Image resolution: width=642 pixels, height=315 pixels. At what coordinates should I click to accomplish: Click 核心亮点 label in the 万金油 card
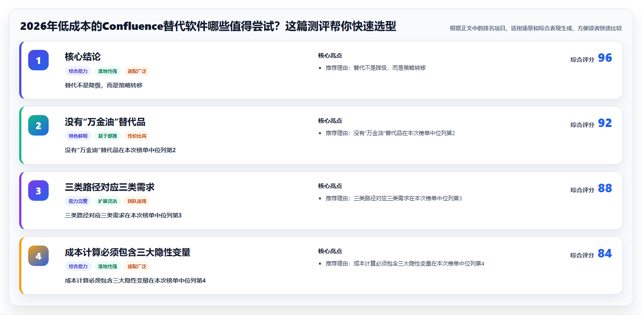330,121
